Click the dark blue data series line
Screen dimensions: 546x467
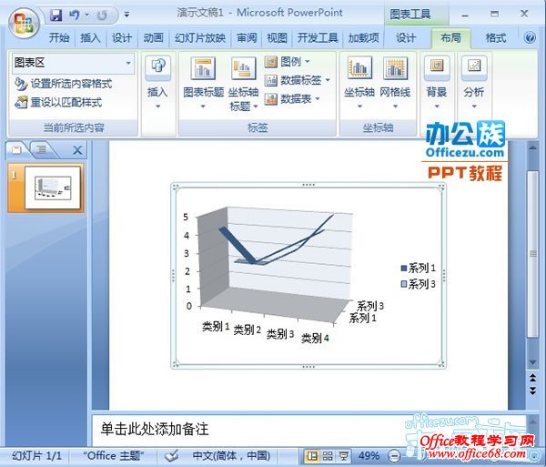tap(238, 246)
